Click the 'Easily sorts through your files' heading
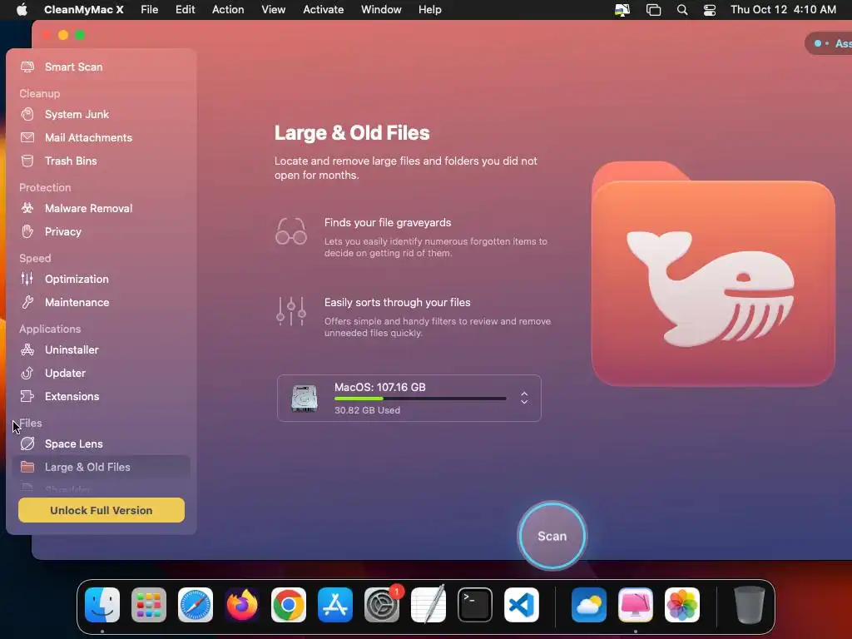The height and width of the screenshot is (639, 852). pos(397,303)
